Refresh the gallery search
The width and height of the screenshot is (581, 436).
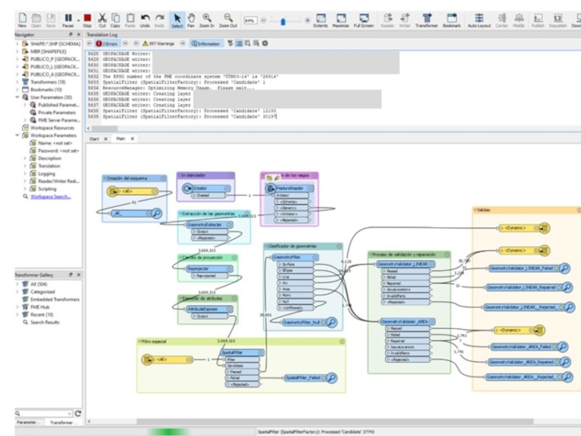78,413
